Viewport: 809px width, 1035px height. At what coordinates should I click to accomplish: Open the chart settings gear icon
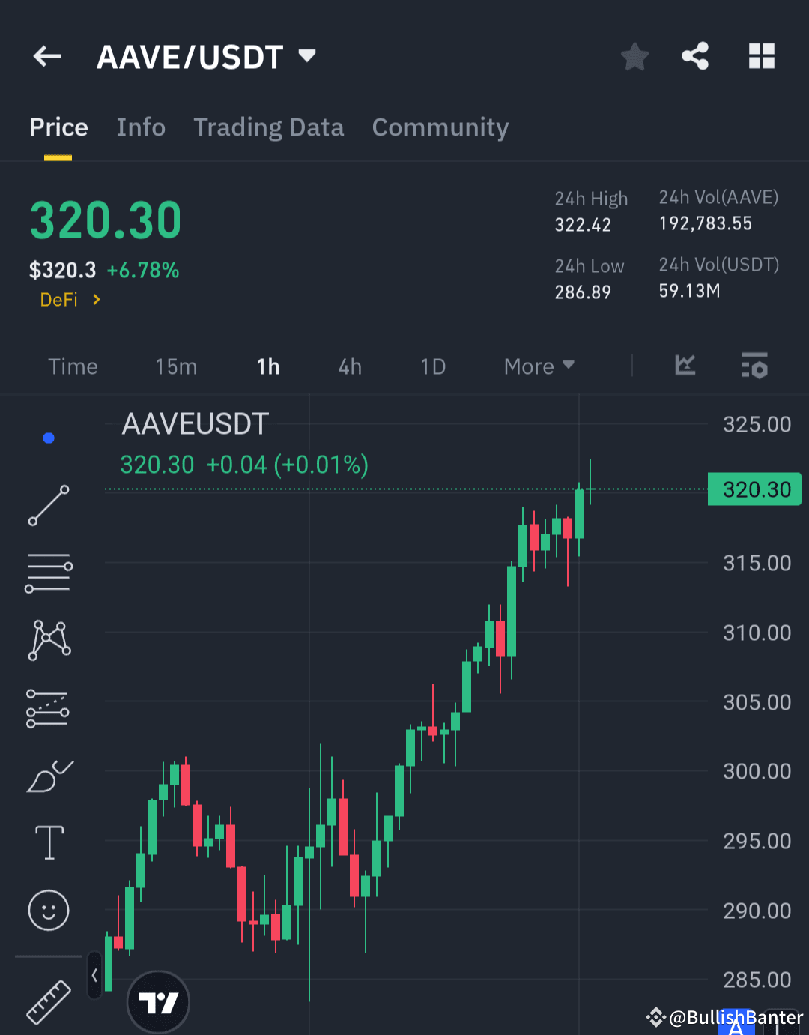point(754,366)
